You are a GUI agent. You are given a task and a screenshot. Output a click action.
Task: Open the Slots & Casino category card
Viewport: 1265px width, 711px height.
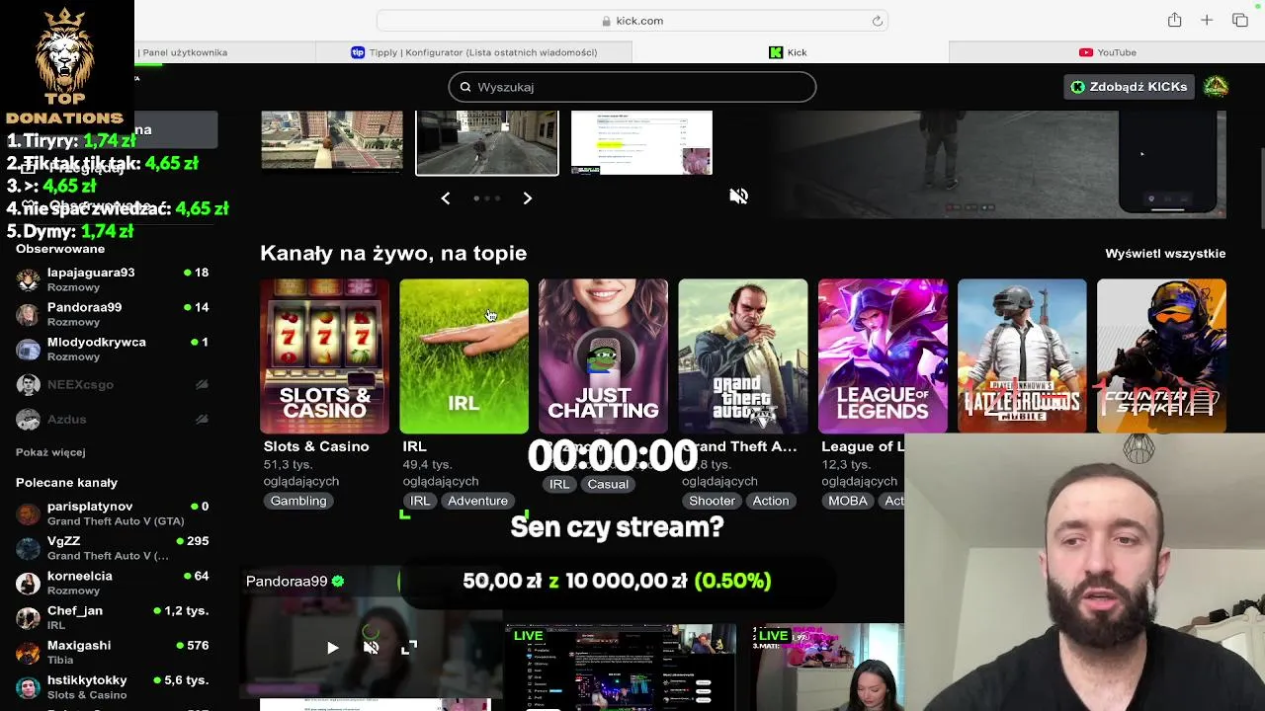[324, 356]
